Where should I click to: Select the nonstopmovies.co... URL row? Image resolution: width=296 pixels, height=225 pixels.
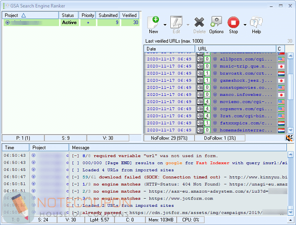[215, 88]
